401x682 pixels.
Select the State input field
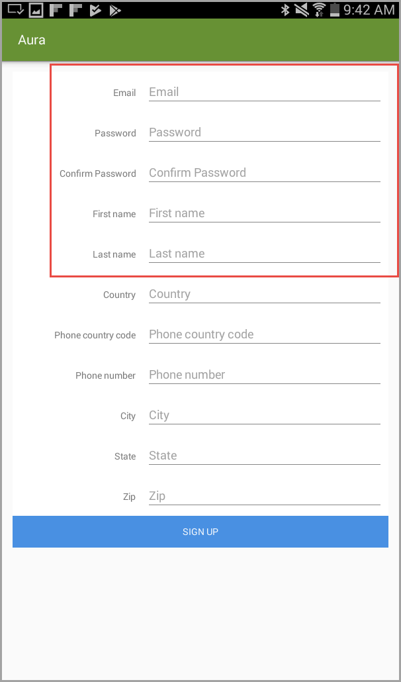(x=264, y=456)
